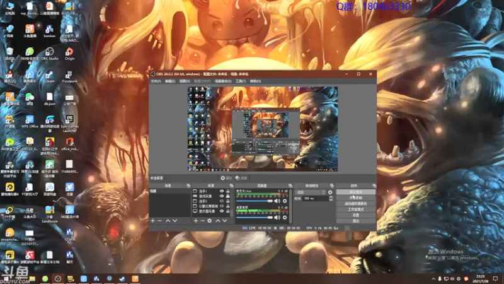Remove selected source with minus icon

point(202,220)
